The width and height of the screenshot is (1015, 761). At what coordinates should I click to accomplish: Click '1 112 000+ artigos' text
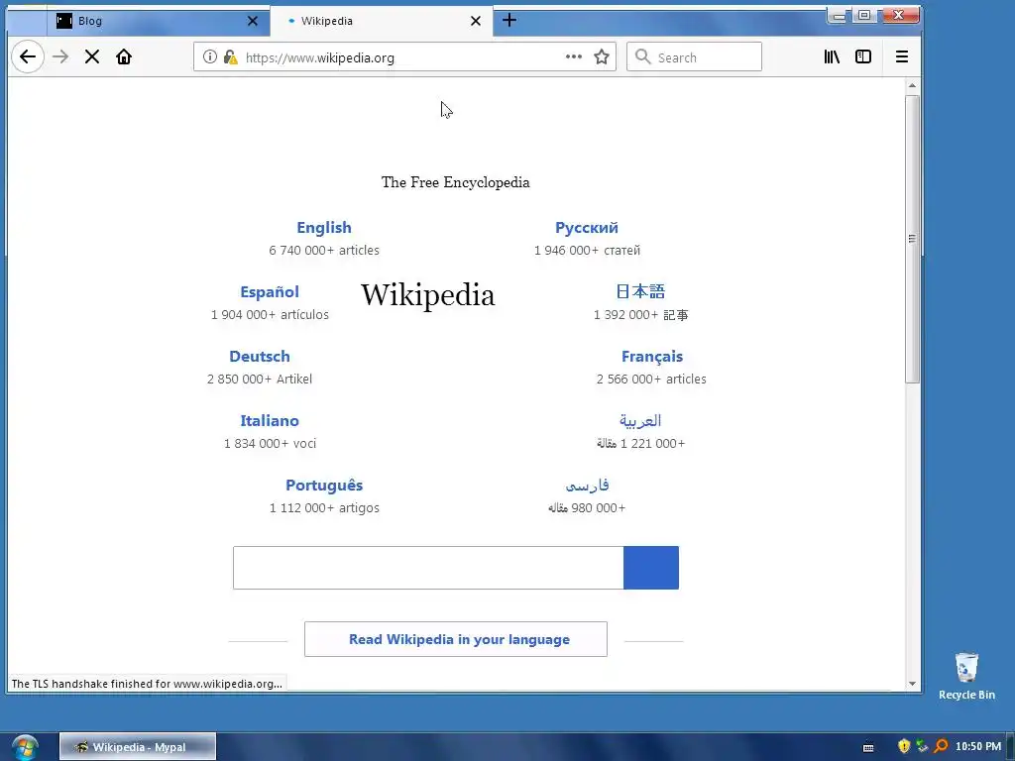coord(324,508)
